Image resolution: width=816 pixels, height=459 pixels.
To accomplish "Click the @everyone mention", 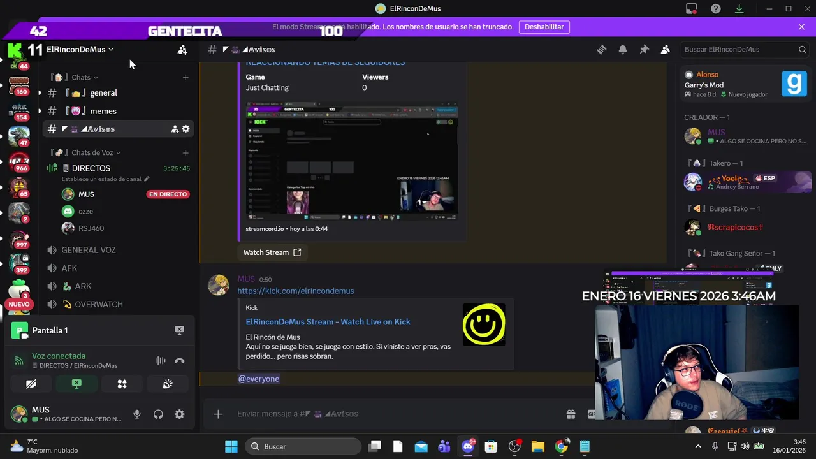I will pos(259,379).
